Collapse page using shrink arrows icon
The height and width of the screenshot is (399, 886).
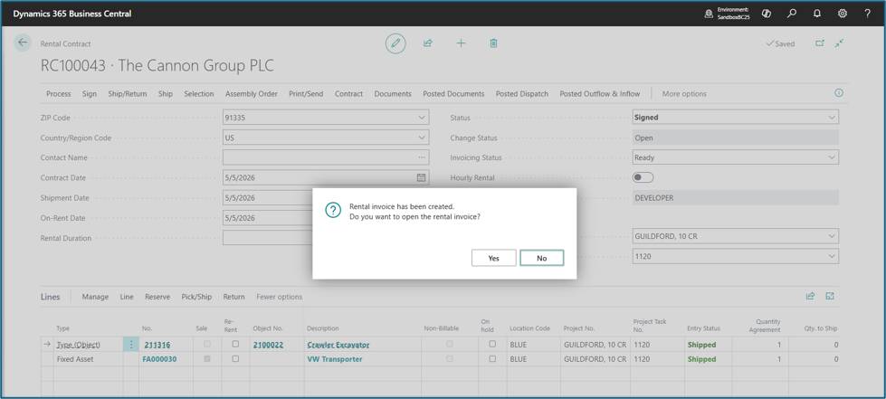coord(840,43)
